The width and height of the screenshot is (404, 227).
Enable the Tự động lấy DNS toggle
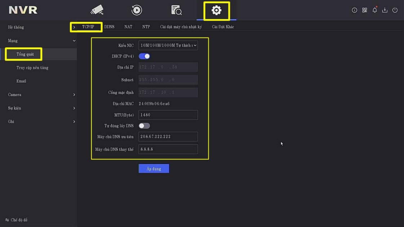144,126
